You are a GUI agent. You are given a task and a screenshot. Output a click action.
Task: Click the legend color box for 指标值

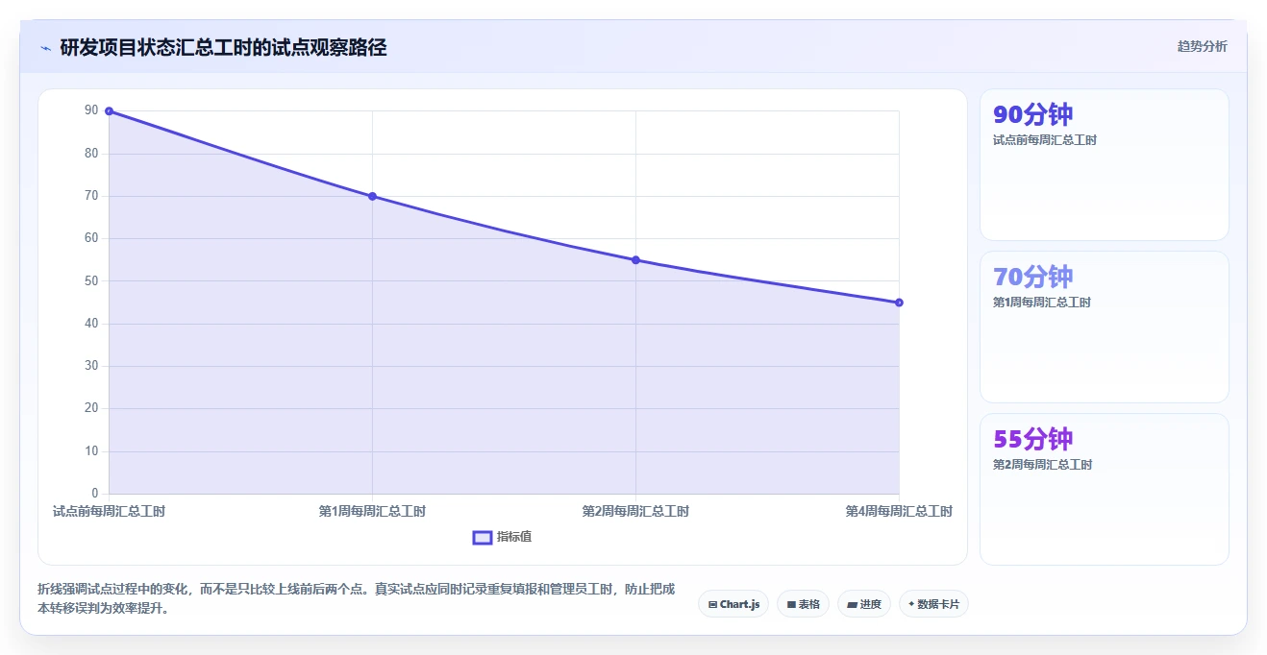pos(483,537)
